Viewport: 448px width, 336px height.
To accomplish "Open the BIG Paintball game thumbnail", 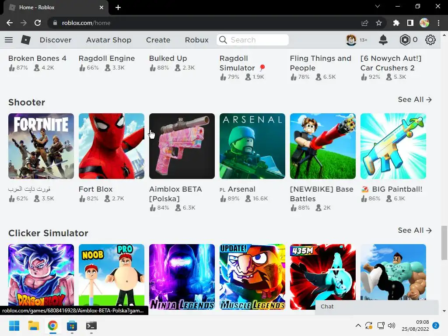I will coord(393,146).
